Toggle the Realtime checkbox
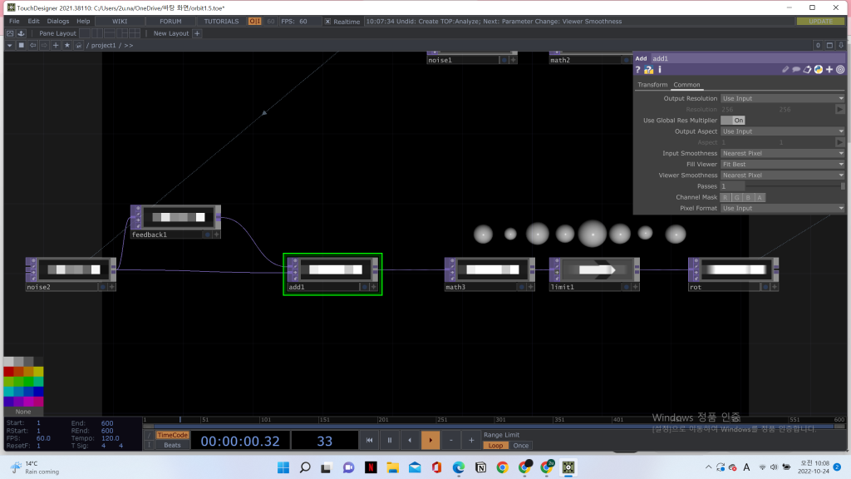 tap(327, 21)
